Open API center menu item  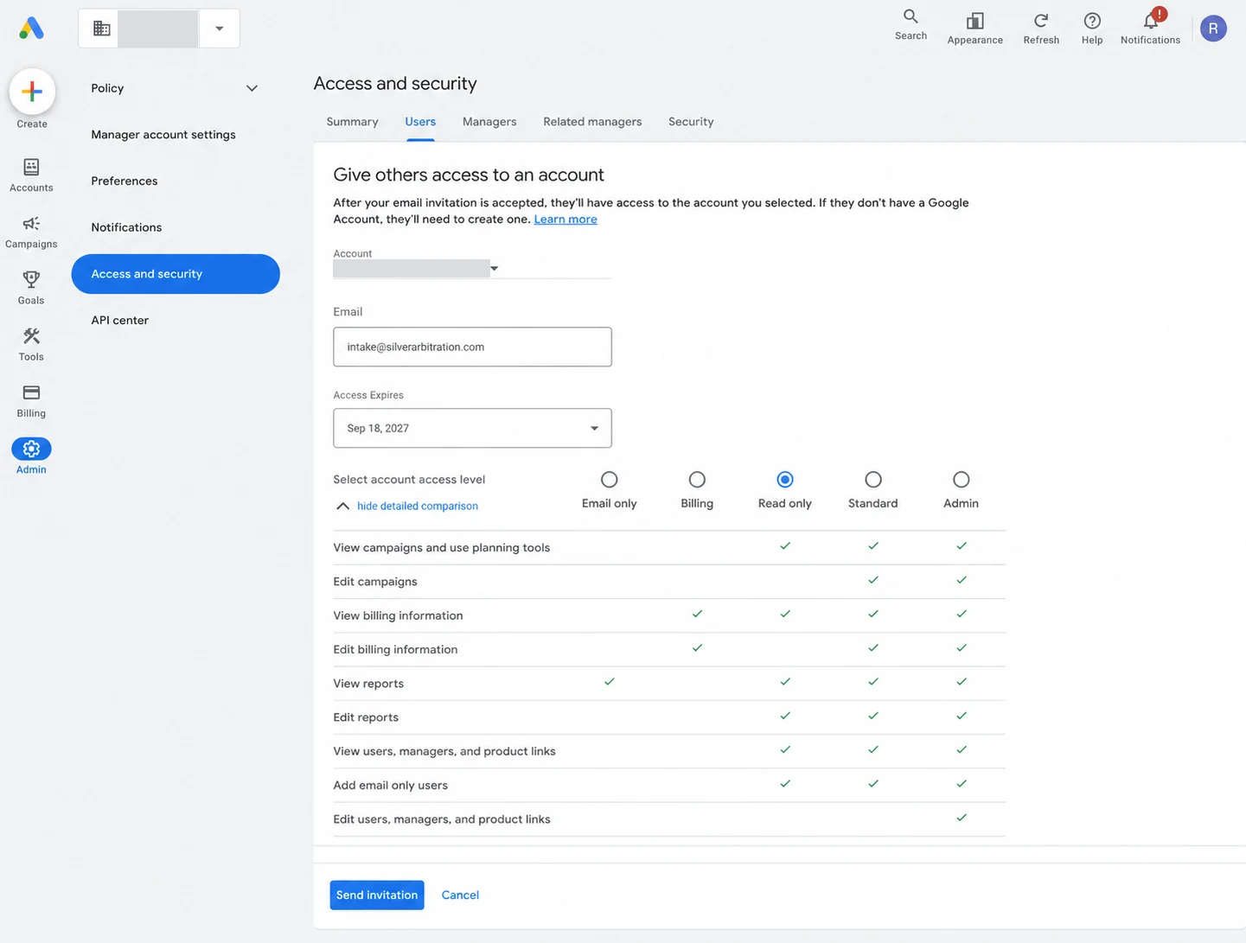pos(120,321)
